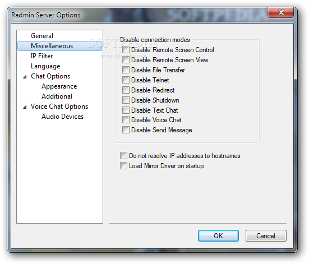Close the Radmin Server Options window
This screenshot has height=264, width=309.
280,12
